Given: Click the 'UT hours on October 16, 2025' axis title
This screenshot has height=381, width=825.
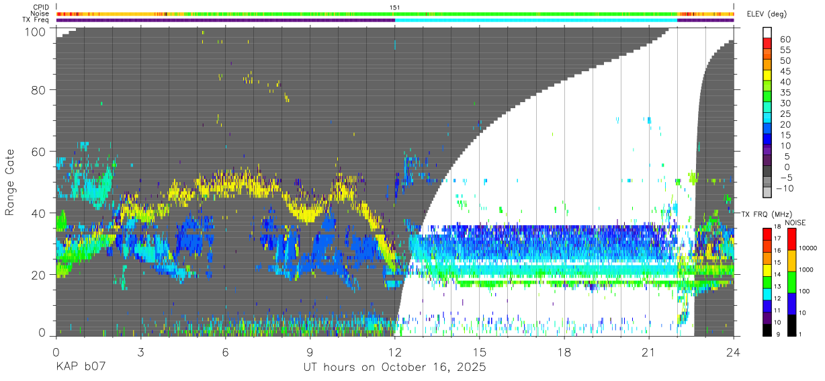Looking at the screenshot, I should point(394,368).
